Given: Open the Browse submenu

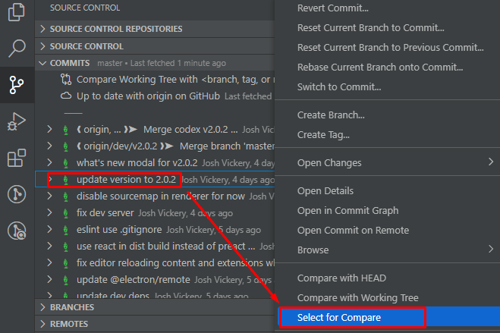Looking at the screenshot, I should (x=387, y=250).
